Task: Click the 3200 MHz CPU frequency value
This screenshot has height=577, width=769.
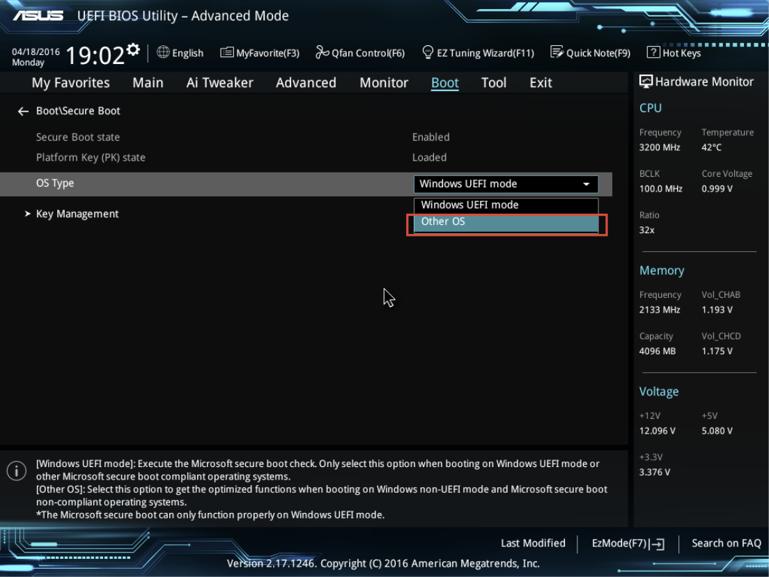Action: tap(660, 148)
